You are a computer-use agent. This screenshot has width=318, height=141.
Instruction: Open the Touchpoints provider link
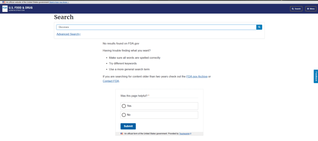tap(184, 134)
